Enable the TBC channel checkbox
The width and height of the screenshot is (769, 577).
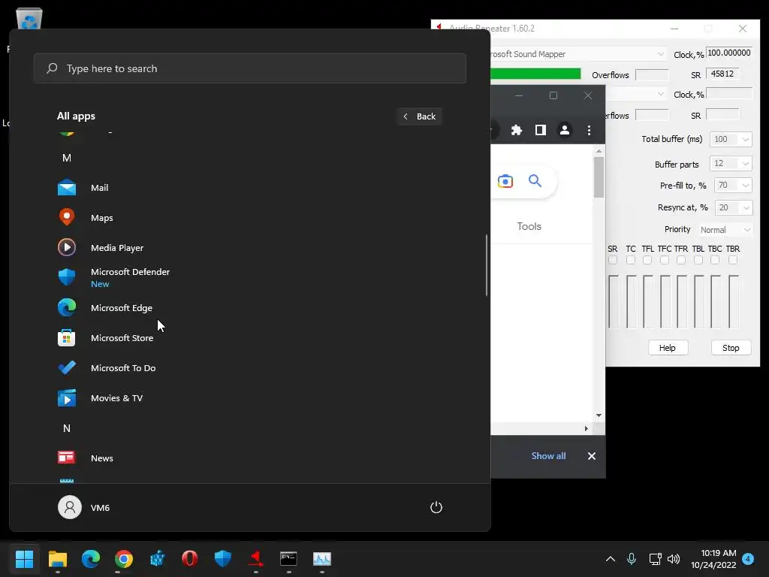[715, 260]
